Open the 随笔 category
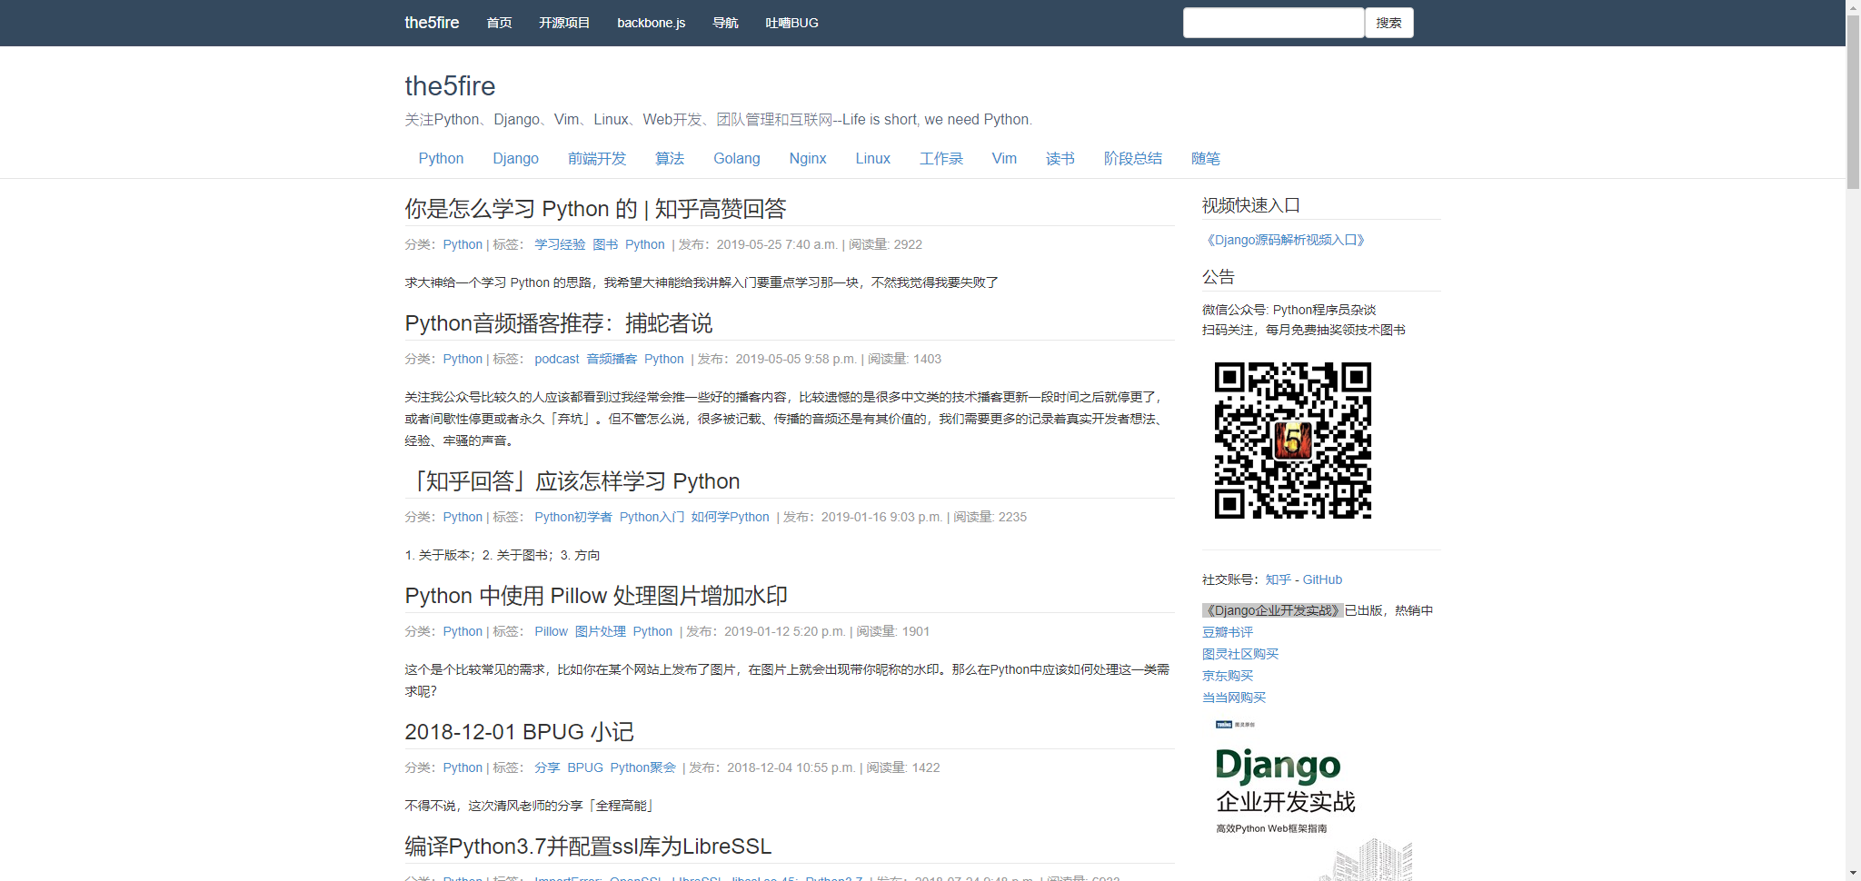Viewport: 1861px width, 881px height. pyautogui.click(x=1205, y=158)
